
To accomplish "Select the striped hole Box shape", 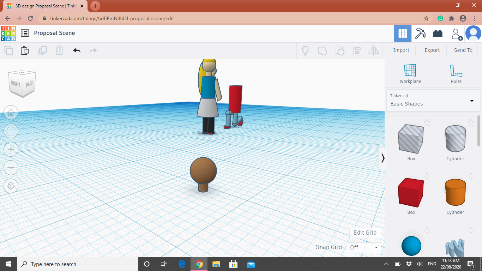I will point(411,139).
